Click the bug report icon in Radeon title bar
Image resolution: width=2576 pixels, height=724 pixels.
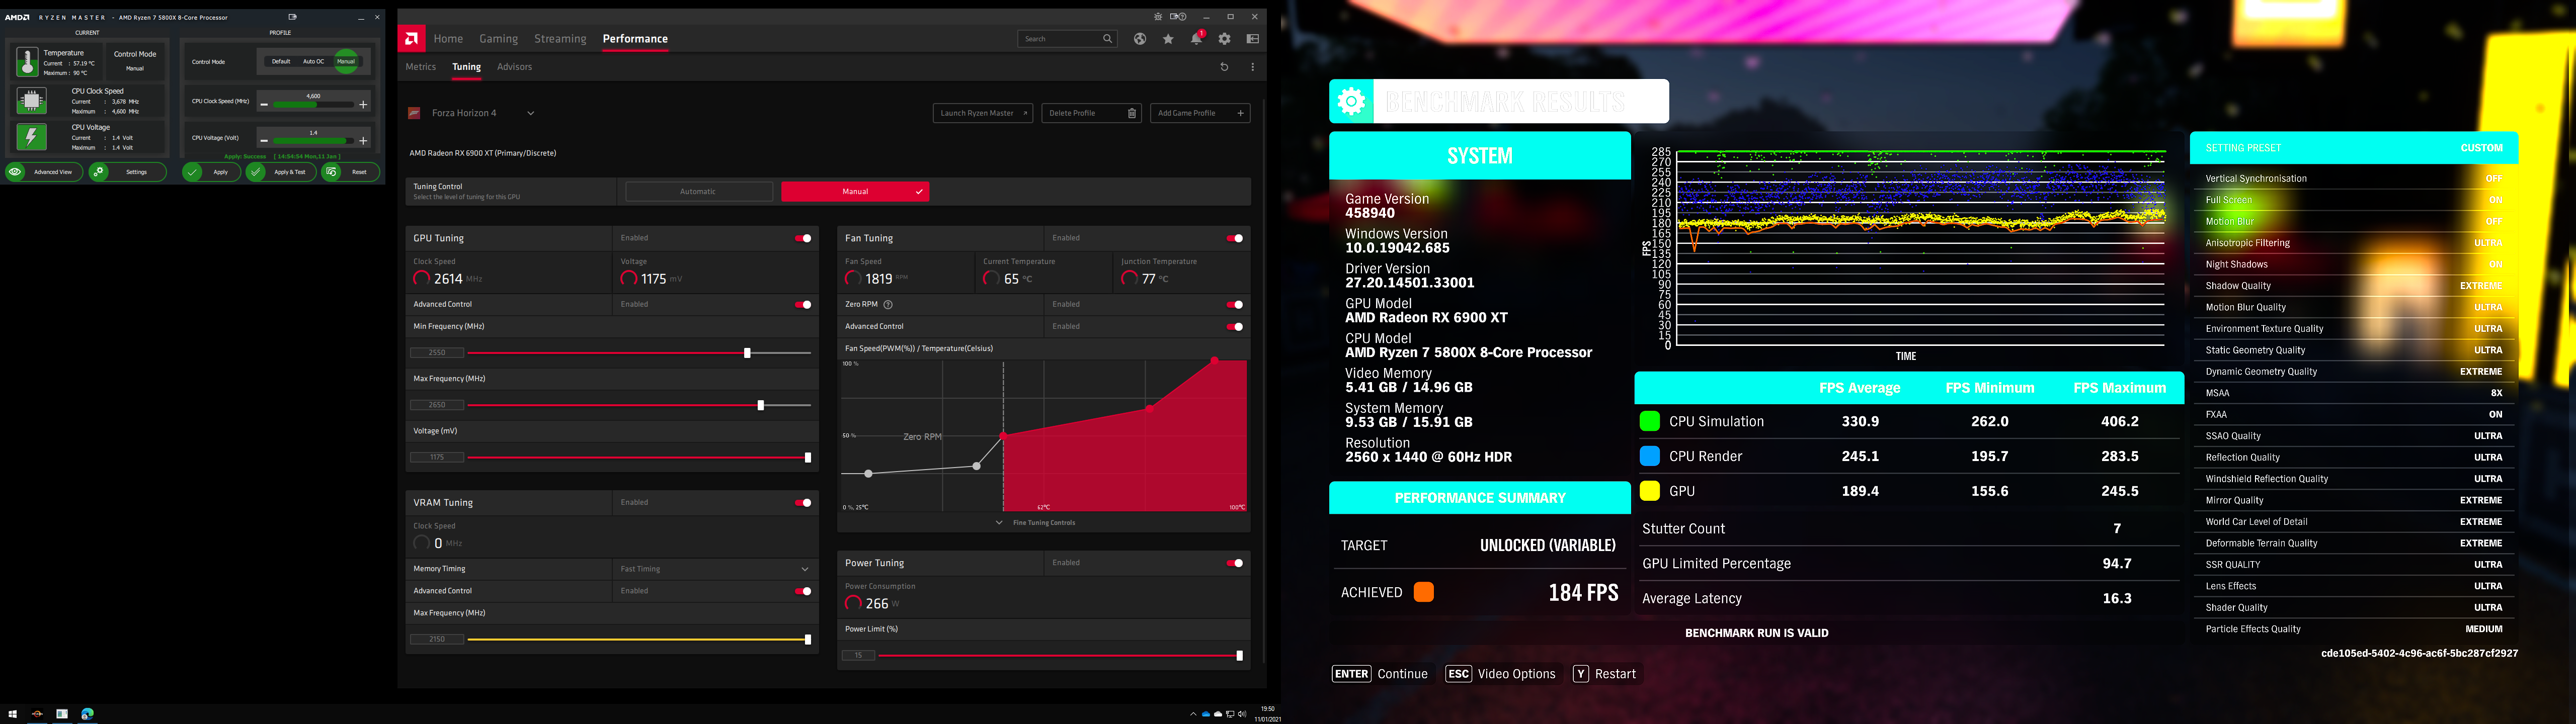(1158, 17)
